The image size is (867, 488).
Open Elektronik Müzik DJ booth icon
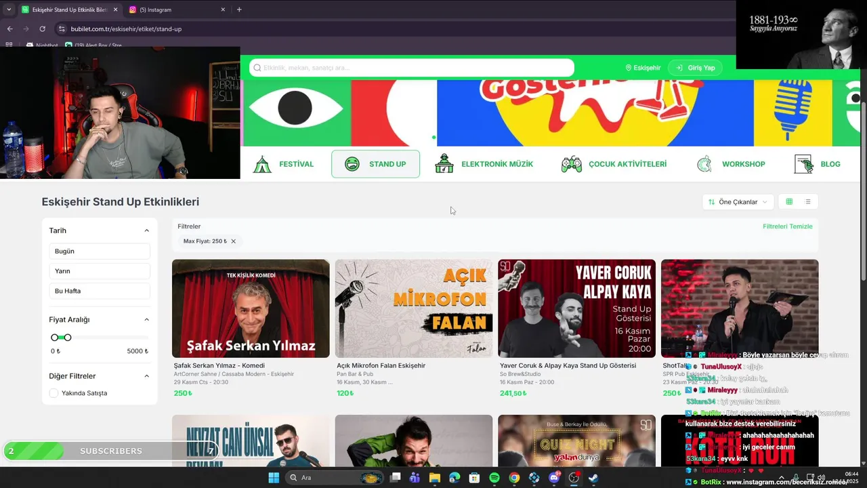(444, 164)
